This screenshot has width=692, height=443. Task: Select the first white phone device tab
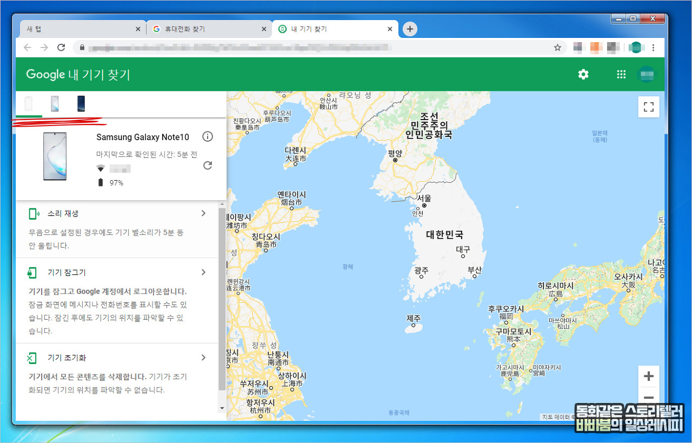pos(29,103)
